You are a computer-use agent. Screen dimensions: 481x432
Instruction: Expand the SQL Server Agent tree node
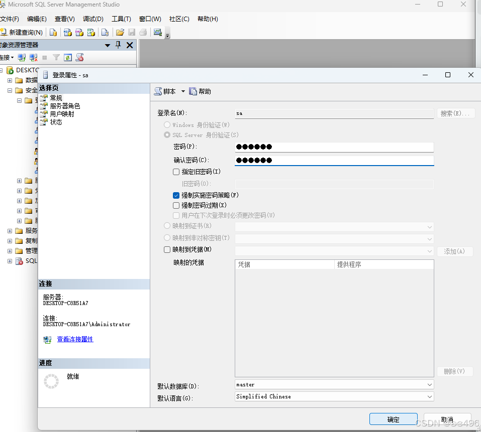pos(10,261)
